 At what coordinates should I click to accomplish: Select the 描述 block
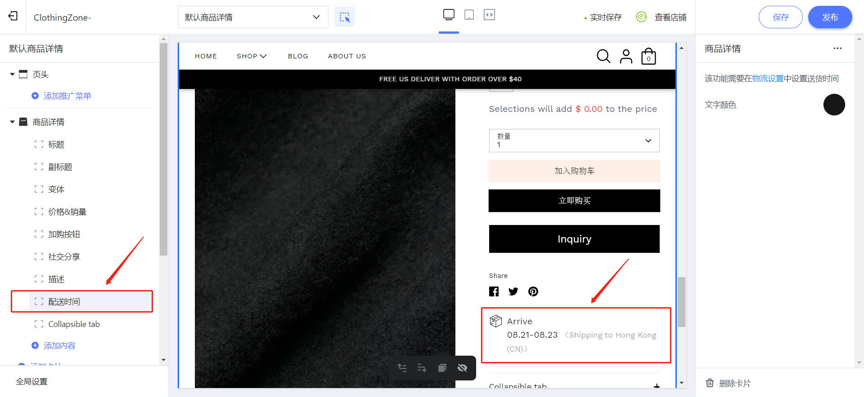pyautogui.click(x=56, y=279)
